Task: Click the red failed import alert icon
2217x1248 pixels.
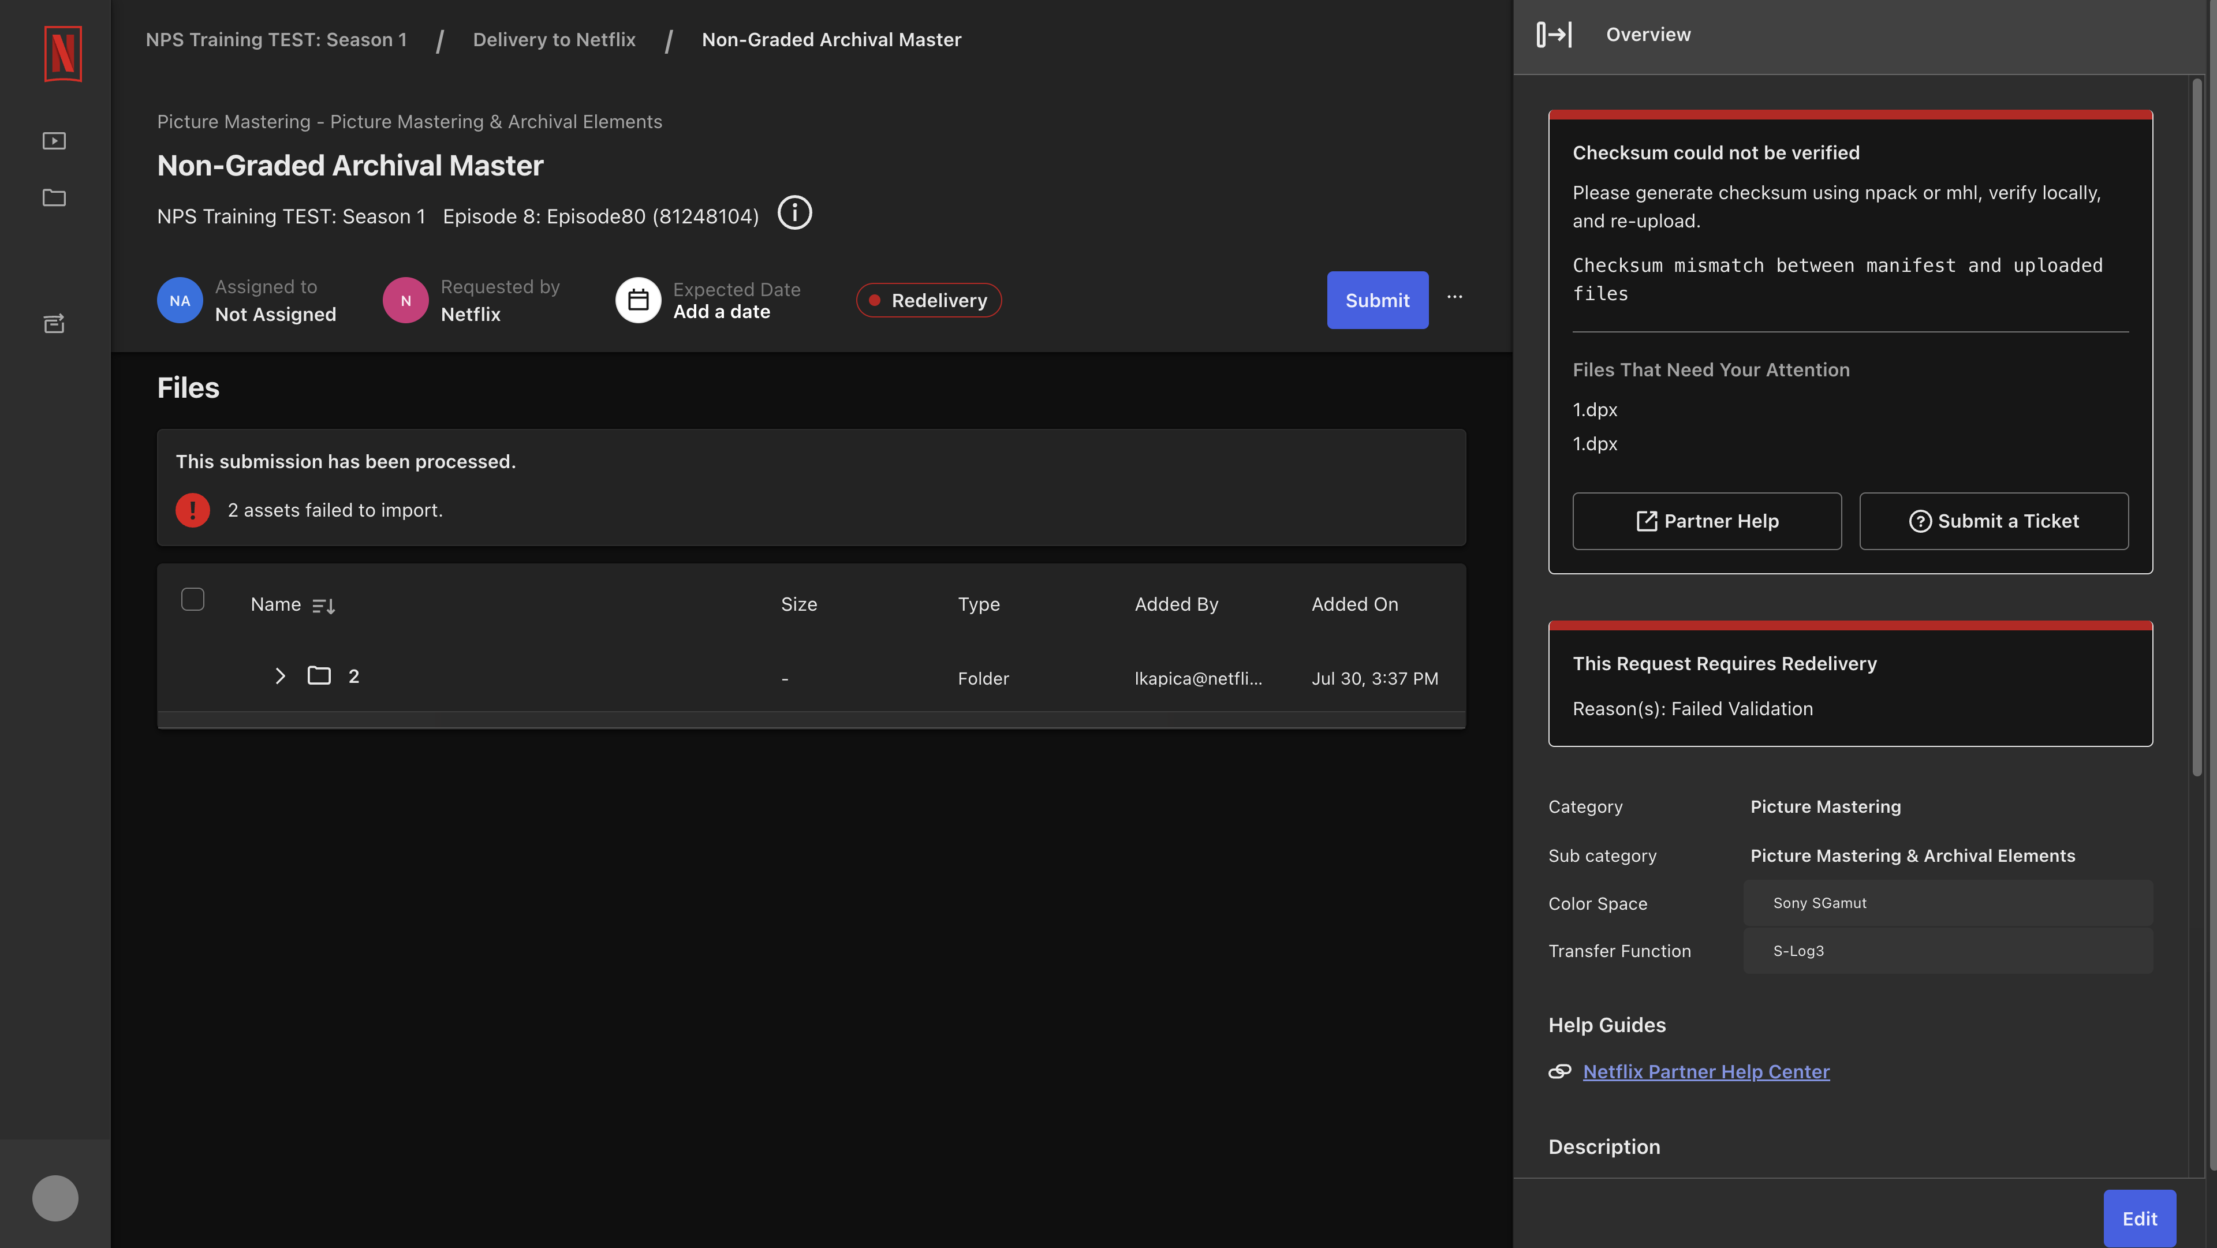Action: click(193, 510)
